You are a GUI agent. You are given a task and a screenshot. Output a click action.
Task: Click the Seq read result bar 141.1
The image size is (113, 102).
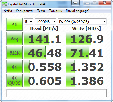pos(44,38)
